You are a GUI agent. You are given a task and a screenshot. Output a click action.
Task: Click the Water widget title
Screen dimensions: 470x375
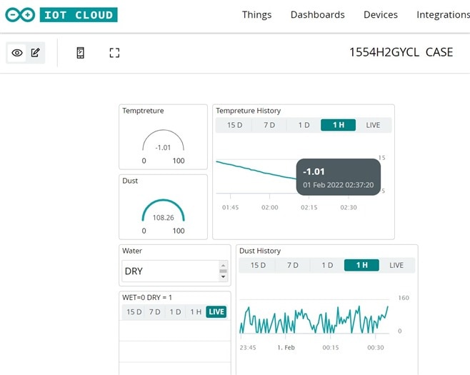(x=132, y=251)
